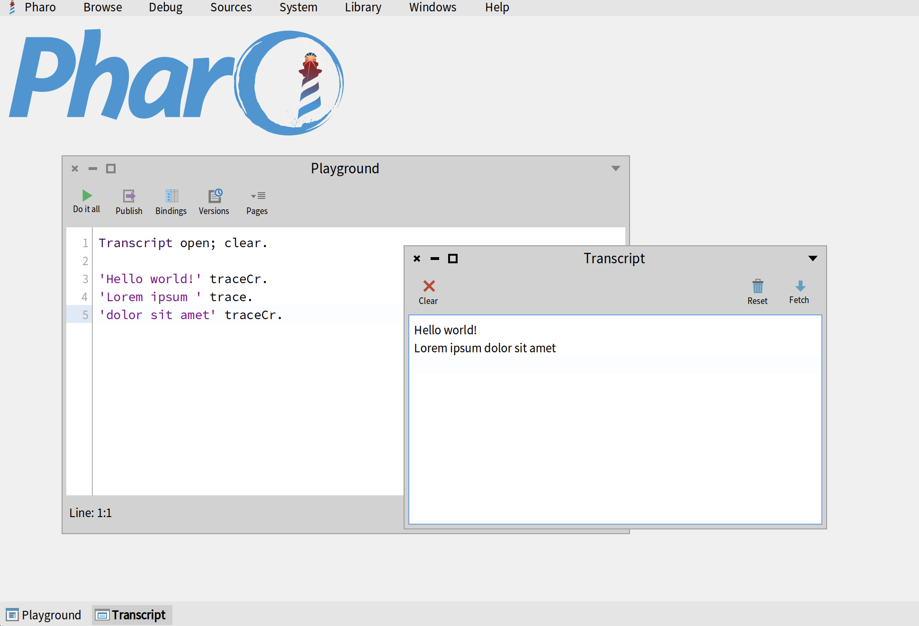The width and height of the screenshot is (919, 626).
Task: Click the Reset trash can icon
Action: (x=757, y=286)
